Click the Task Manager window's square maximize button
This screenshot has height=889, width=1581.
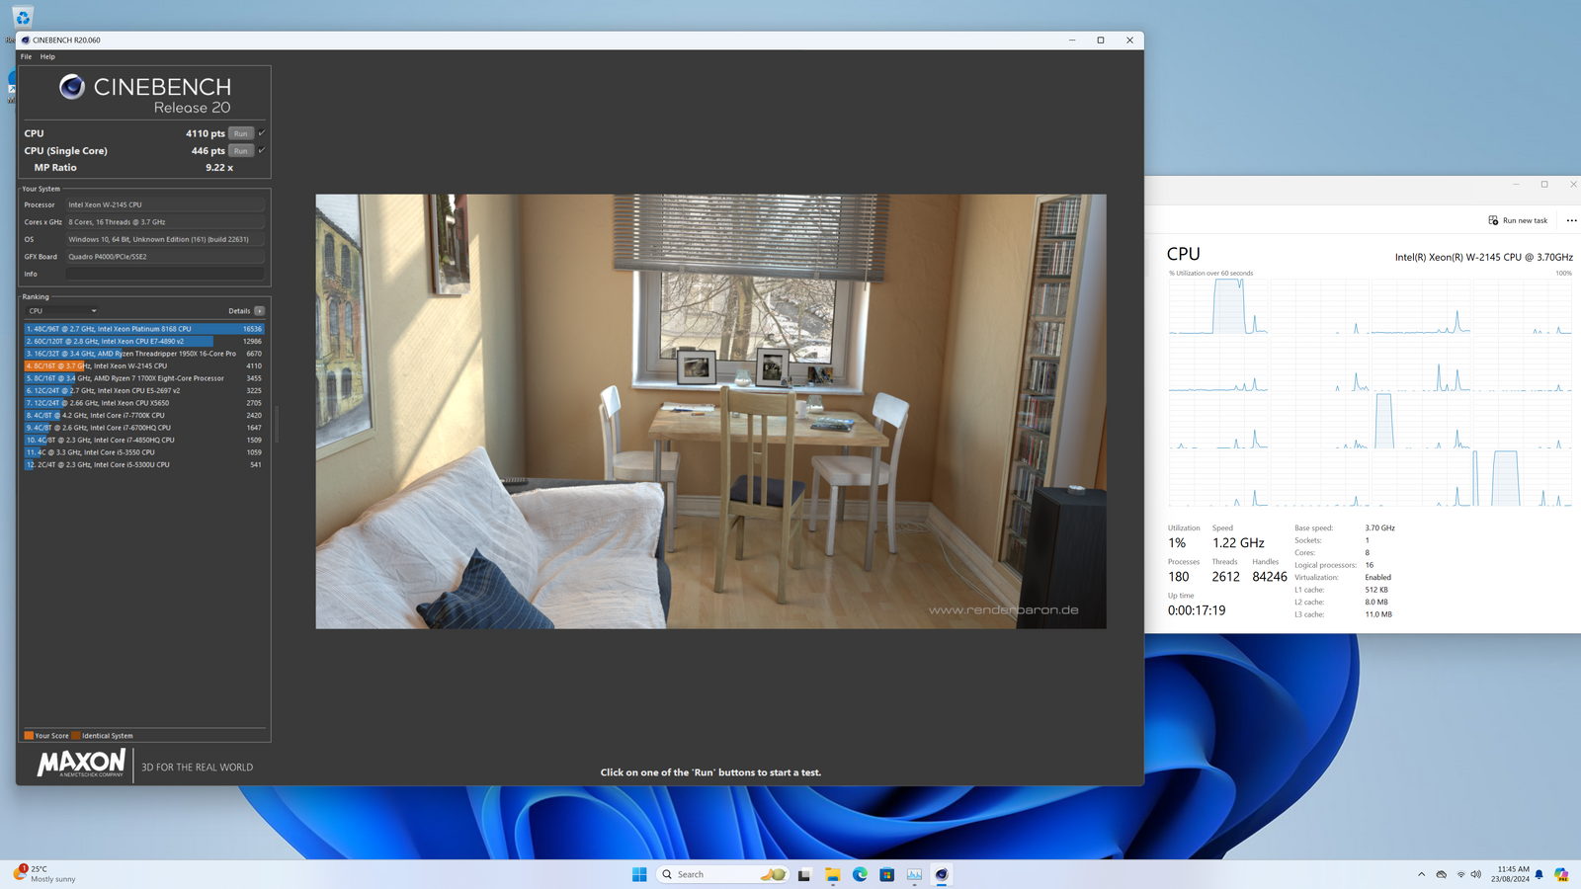[1544, 184]
